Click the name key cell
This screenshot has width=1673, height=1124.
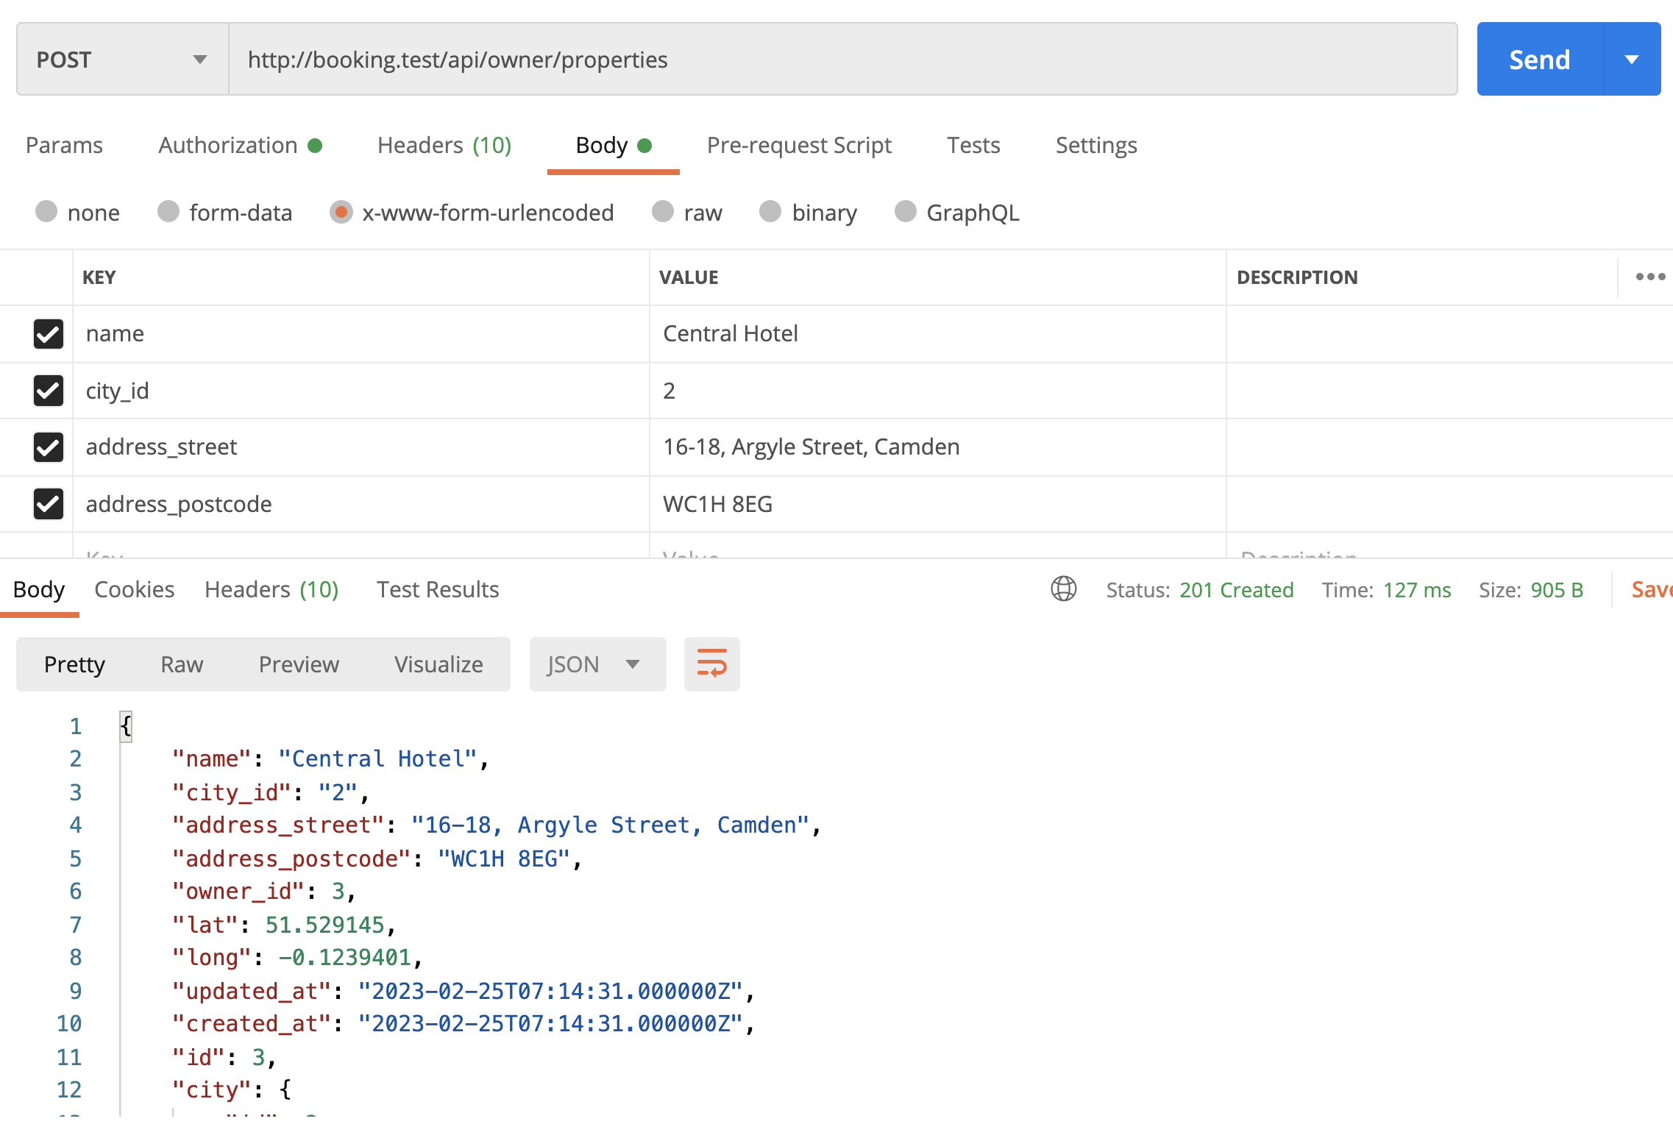coord(360,334)
